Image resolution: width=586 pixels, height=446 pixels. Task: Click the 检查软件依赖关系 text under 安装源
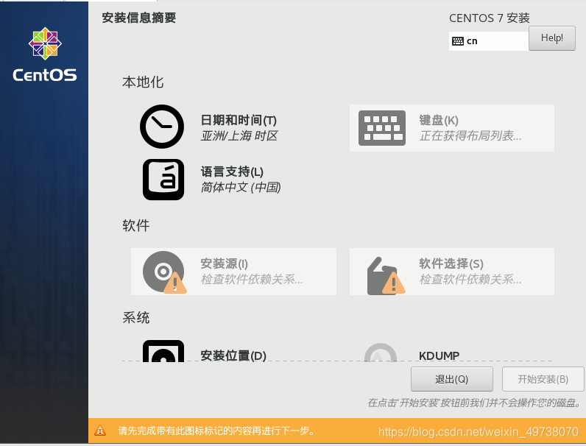252,279
